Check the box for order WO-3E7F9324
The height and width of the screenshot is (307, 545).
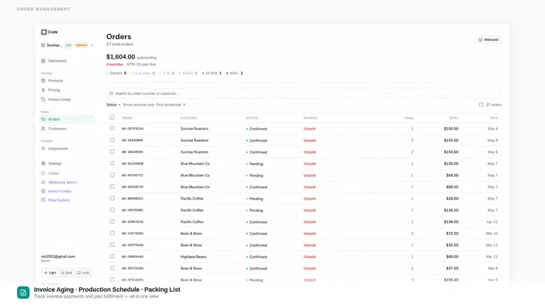[x=112, y=128]
